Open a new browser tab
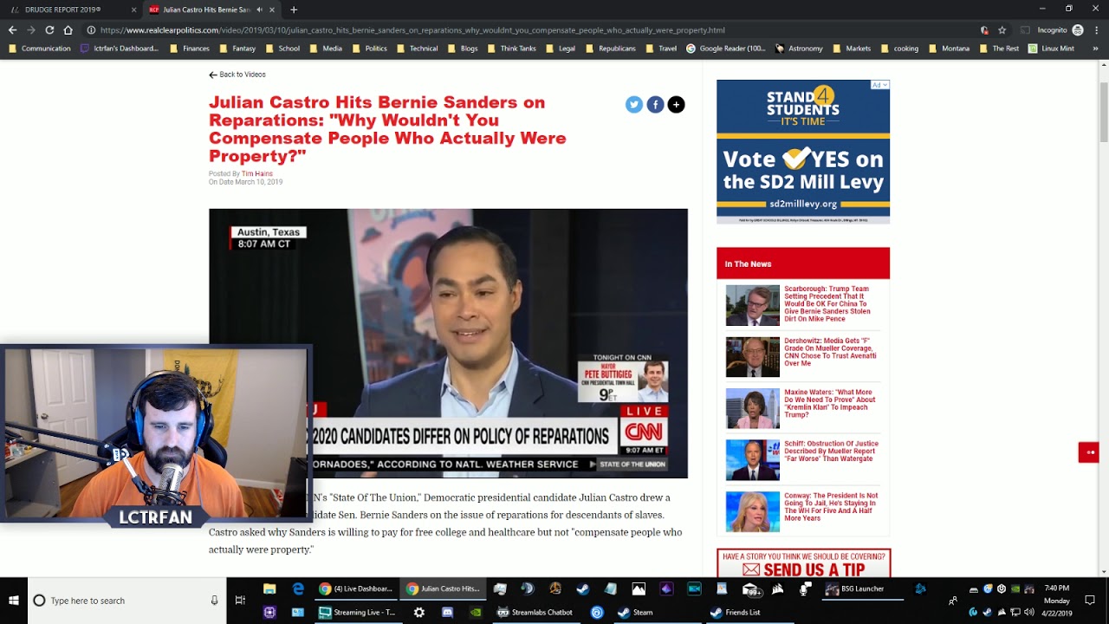This screenshot has height=624, width=1109. [x=294, y=10]
